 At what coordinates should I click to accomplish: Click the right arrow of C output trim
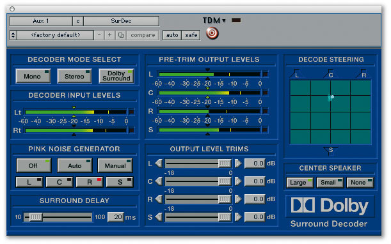click(238, 181)
